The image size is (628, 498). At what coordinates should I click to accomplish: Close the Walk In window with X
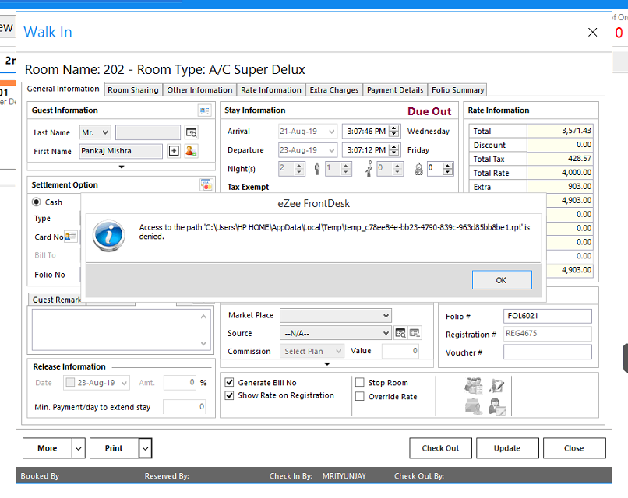592,32
